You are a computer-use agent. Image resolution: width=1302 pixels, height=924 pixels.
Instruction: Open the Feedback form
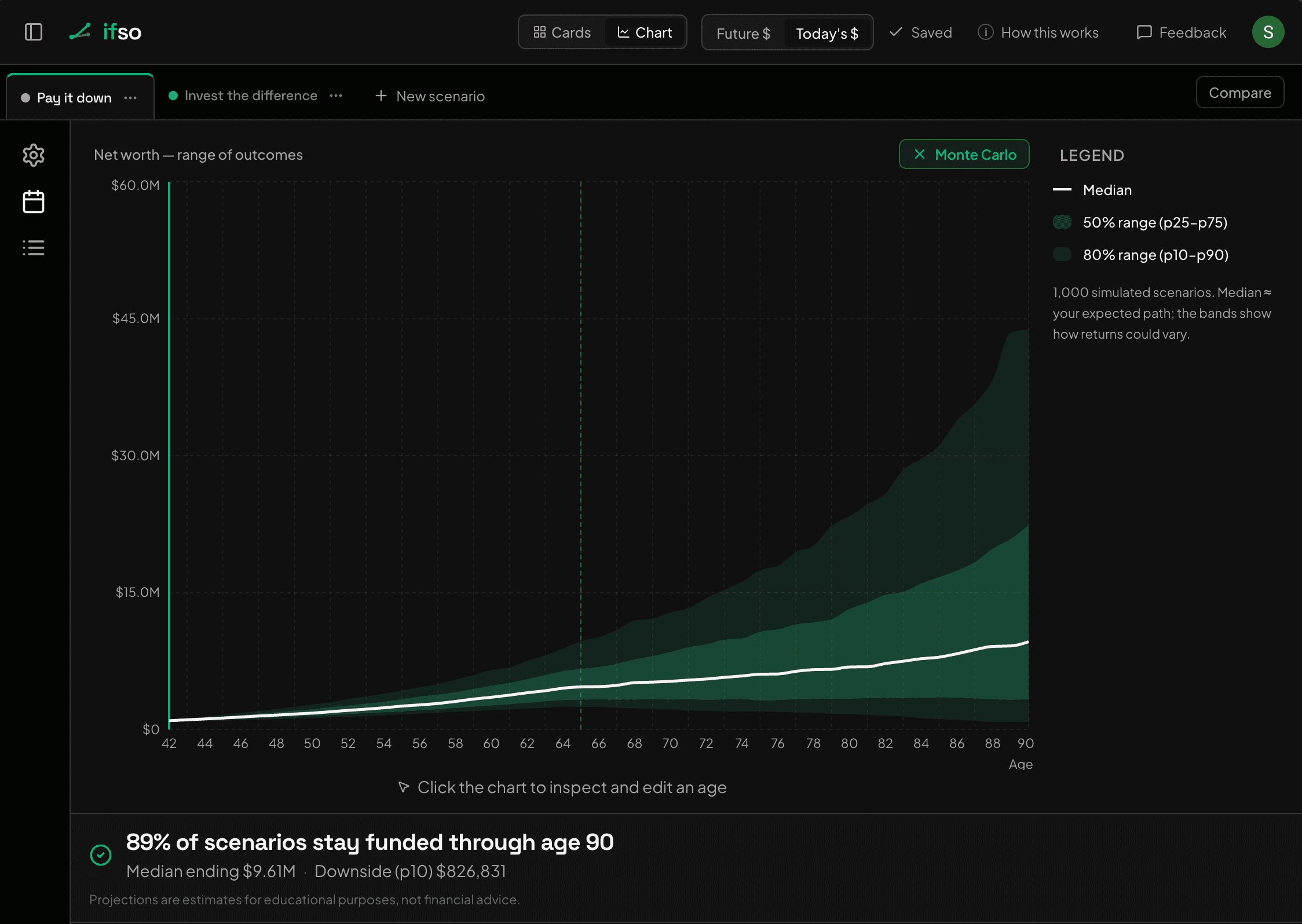click(x=1182, y=32)
